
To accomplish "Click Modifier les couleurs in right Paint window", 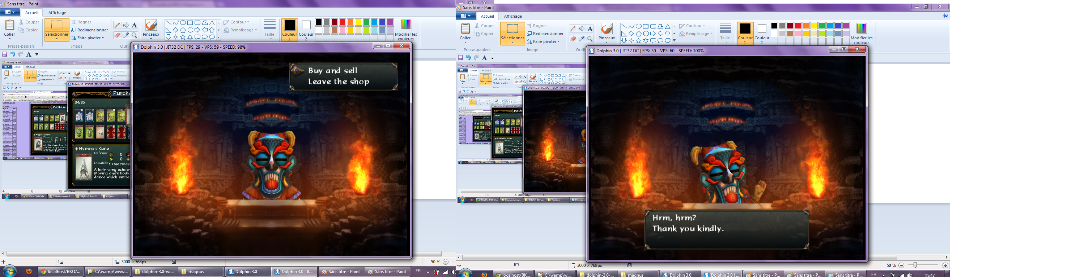I will point(861,33).
